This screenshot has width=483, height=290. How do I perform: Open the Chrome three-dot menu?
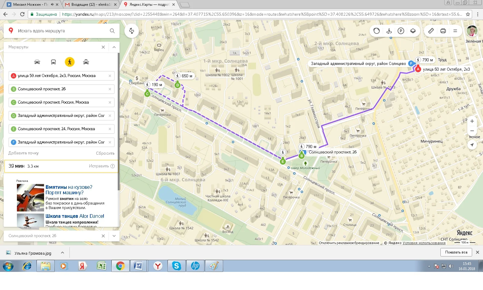pyautogui.click(x=478, y=14)
